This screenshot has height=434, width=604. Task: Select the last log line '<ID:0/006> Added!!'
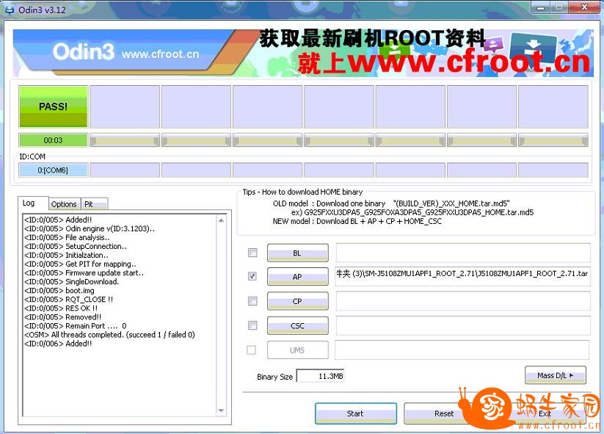(58, 344)
